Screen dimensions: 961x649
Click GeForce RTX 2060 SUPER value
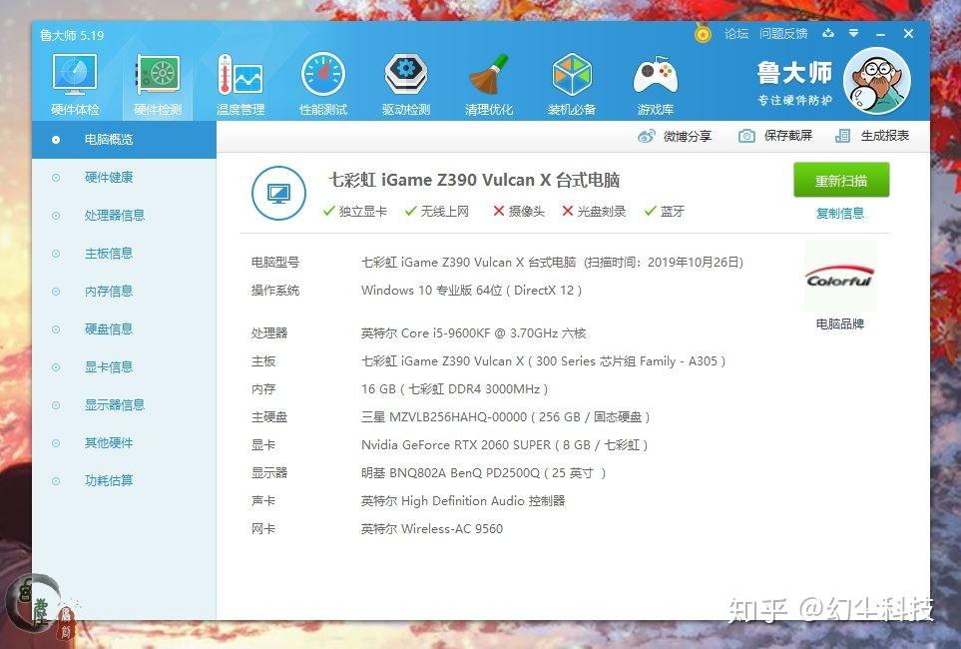tap(504, 444)
